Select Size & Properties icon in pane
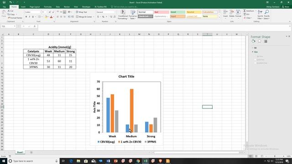This screenshot has width=292, height=164. (266, 41)
